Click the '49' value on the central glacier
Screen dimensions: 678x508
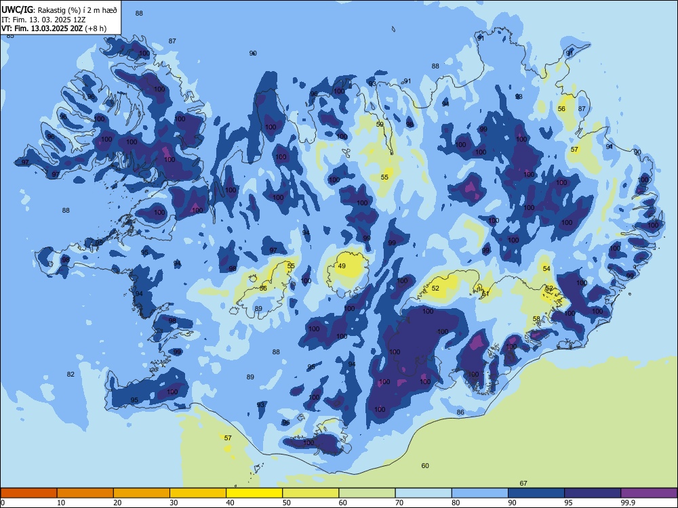click(342, 266)
